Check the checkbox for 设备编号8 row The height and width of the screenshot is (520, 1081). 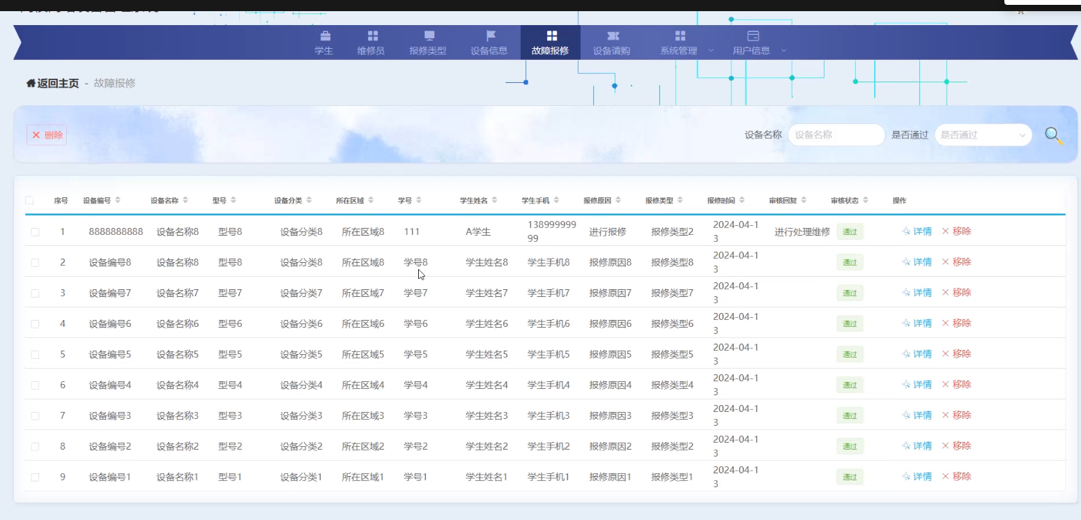click(x=35, y=263)
